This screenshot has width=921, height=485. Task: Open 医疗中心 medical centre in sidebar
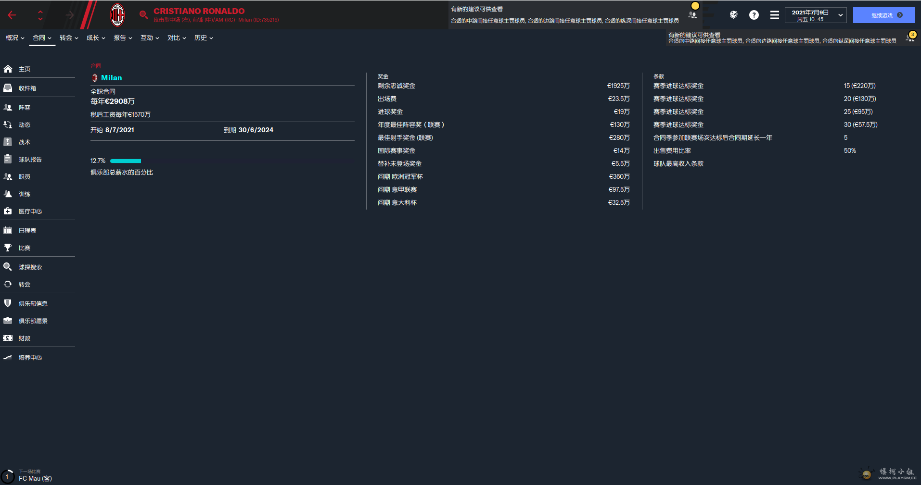tap(38, 211)
